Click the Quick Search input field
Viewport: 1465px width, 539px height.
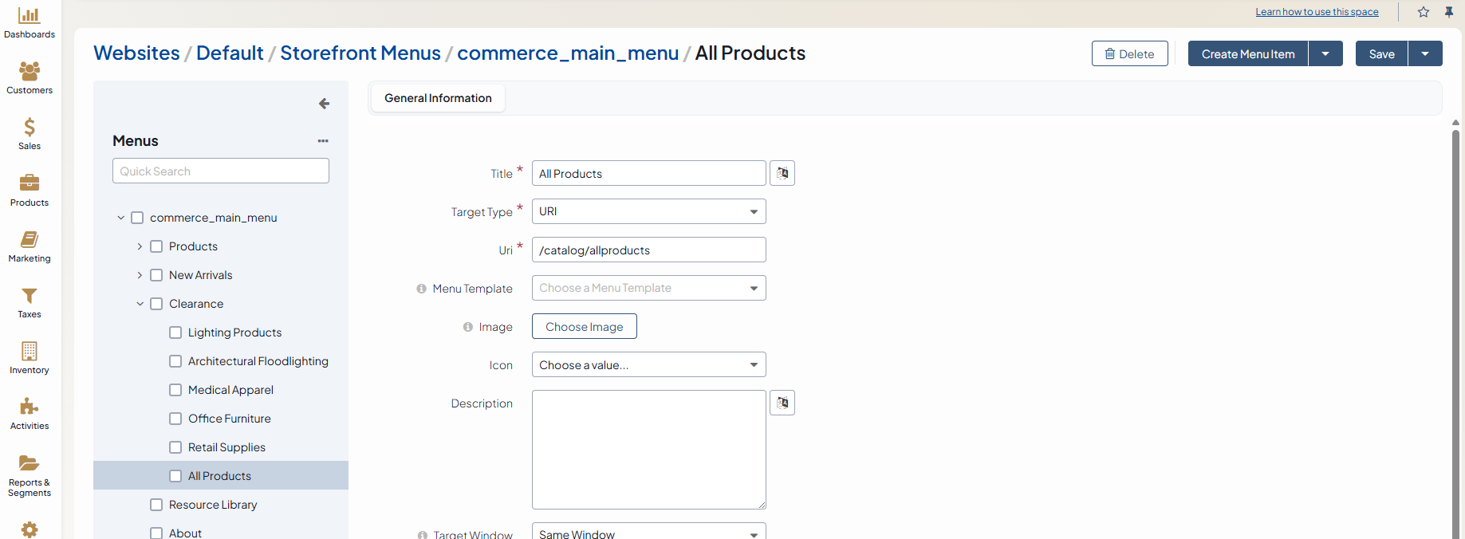pyautogui.click(x=221, y=171)
